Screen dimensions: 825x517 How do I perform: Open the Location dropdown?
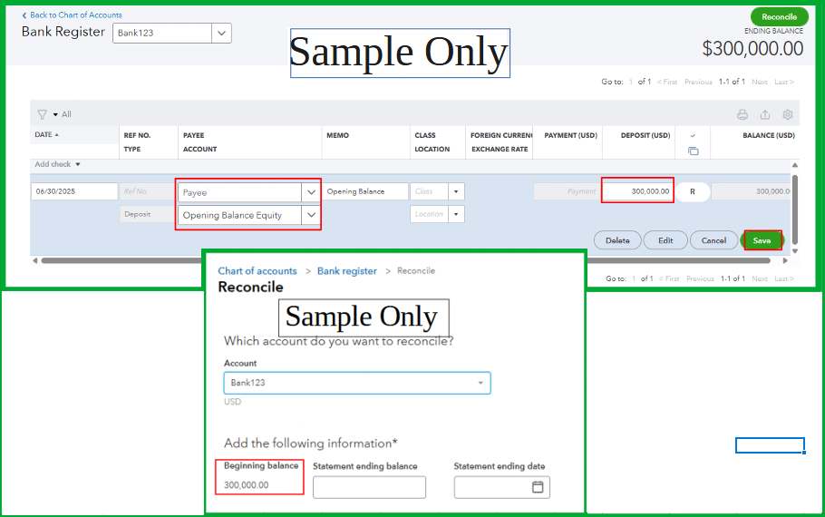click(456, 214)
